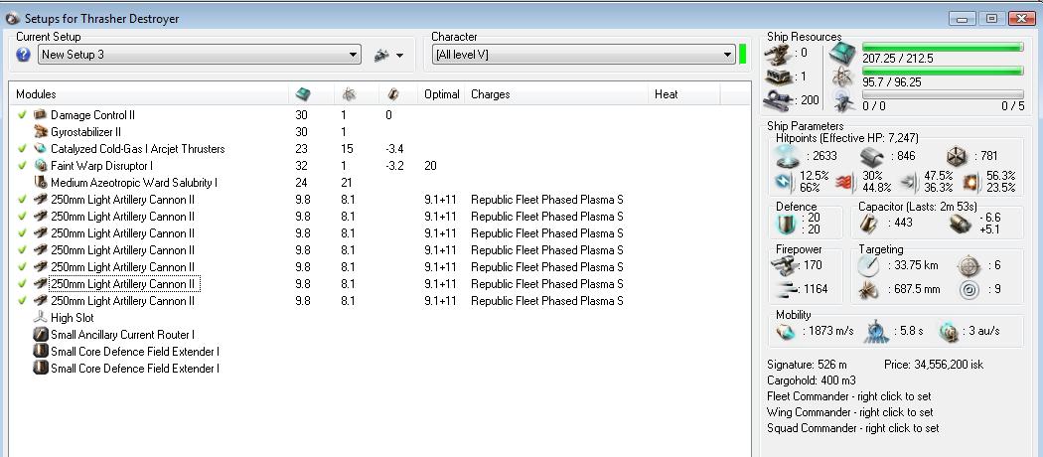1043x457 pixels.
Task: Click Fleet Commander - right click to set
Action: click(848, 396)
